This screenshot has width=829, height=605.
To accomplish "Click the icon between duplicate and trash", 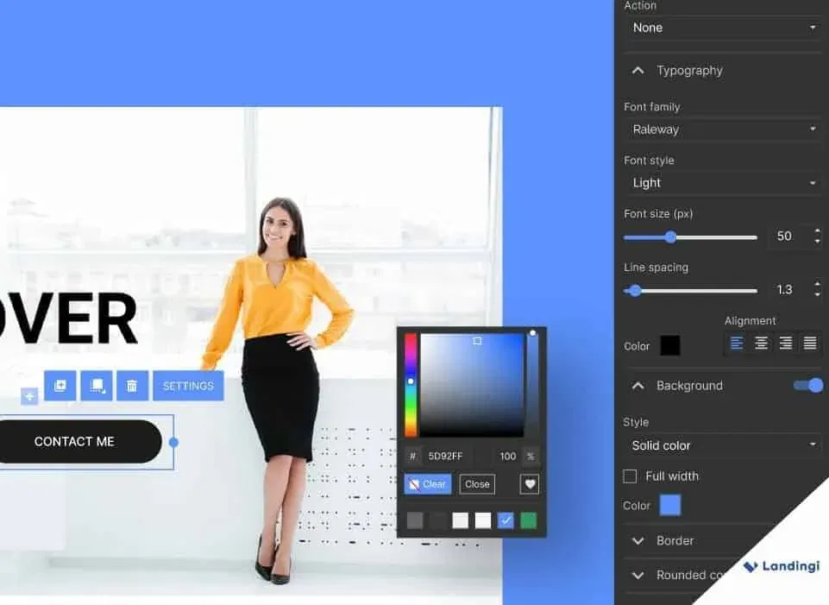I will click(x=97, y=386).
